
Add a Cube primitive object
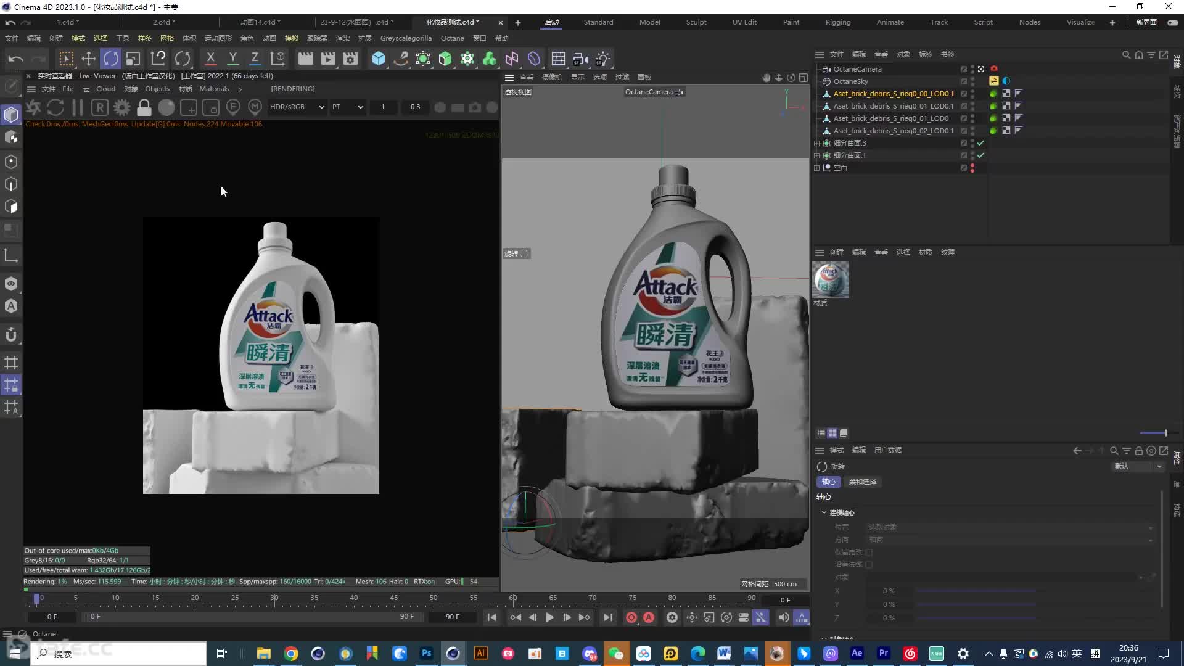tap(379, 59)
